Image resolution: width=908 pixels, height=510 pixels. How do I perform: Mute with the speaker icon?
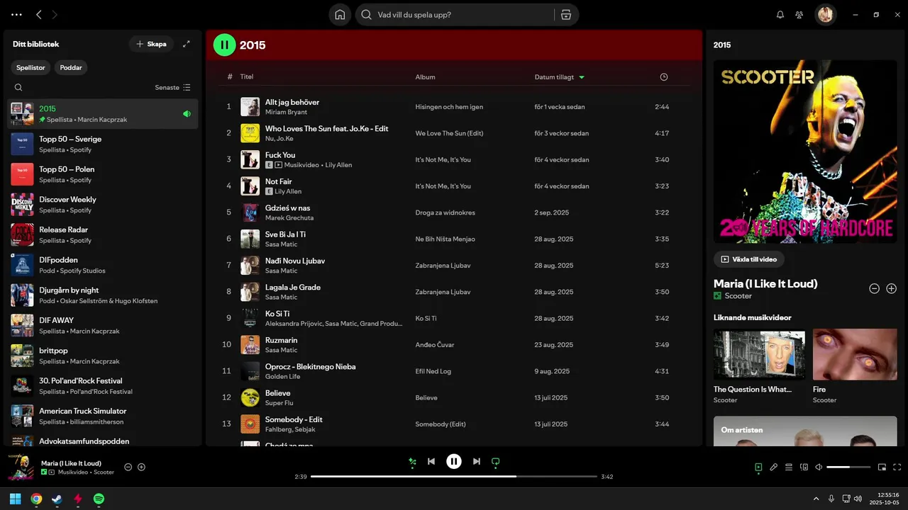click(819, 467)
